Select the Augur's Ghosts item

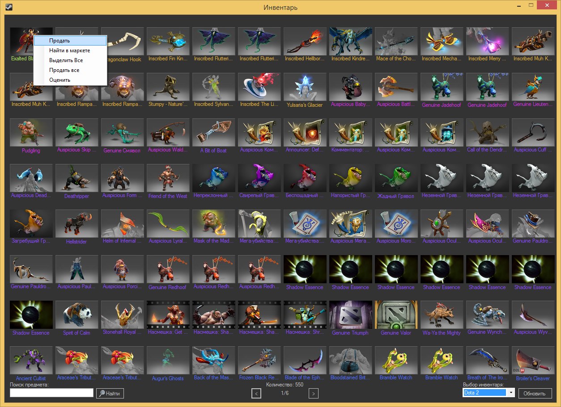click(168, 361)
